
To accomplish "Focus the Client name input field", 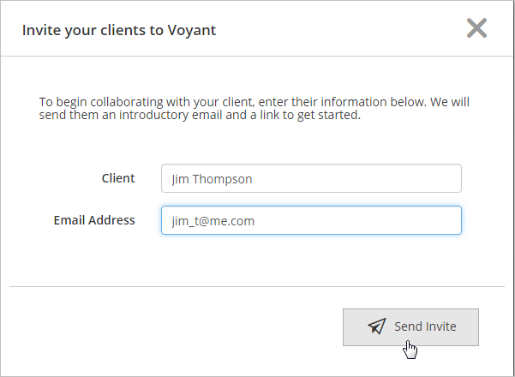I will click(x=311, y=178).
